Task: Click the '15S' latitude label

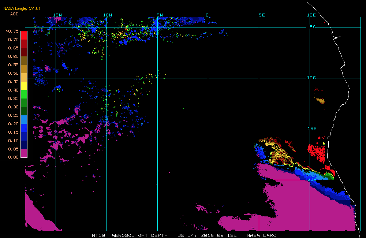Action: pyautogui.click(x=312, y=129)
